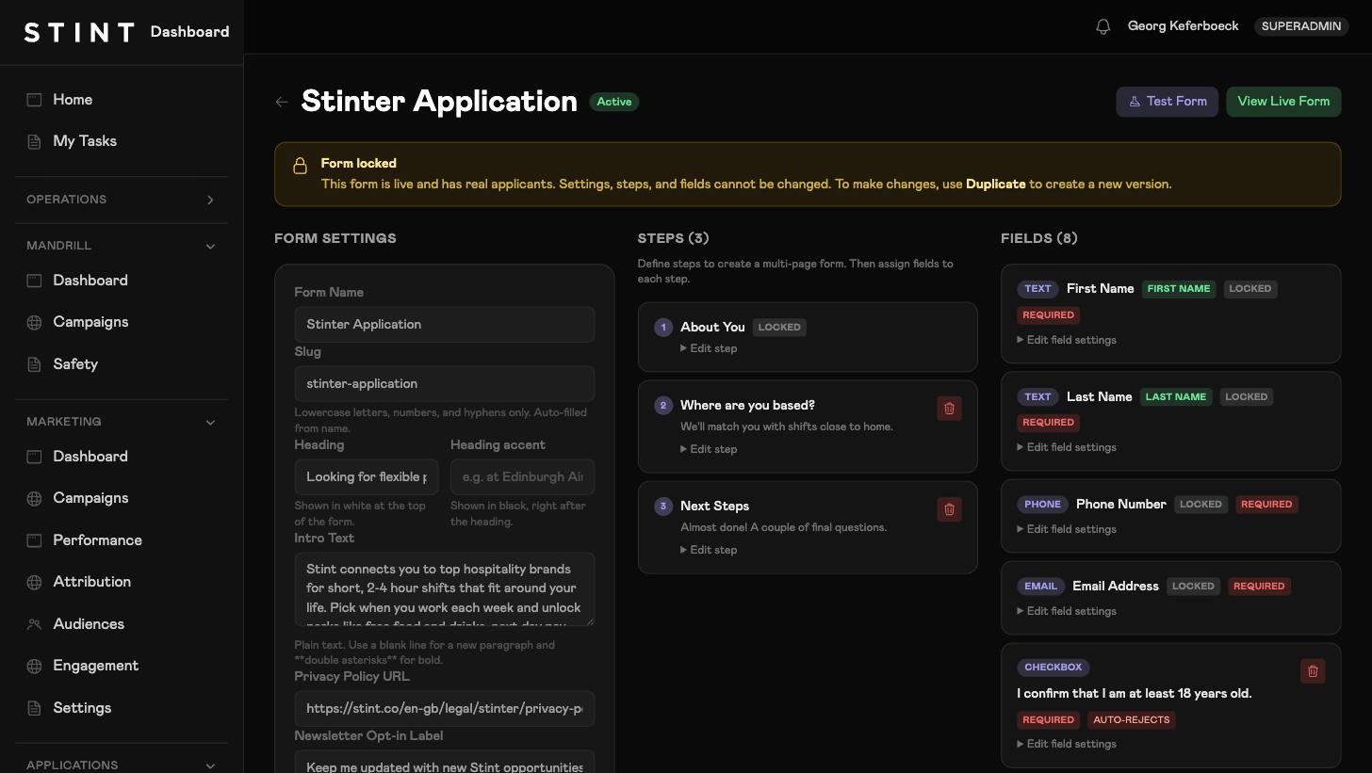Open Safety under Mandrill

click(122, 364)
